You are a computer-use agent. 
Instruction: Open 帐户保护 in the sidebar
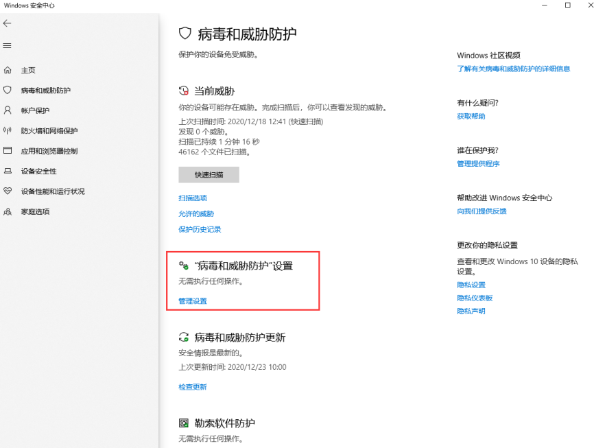point(35,110)
